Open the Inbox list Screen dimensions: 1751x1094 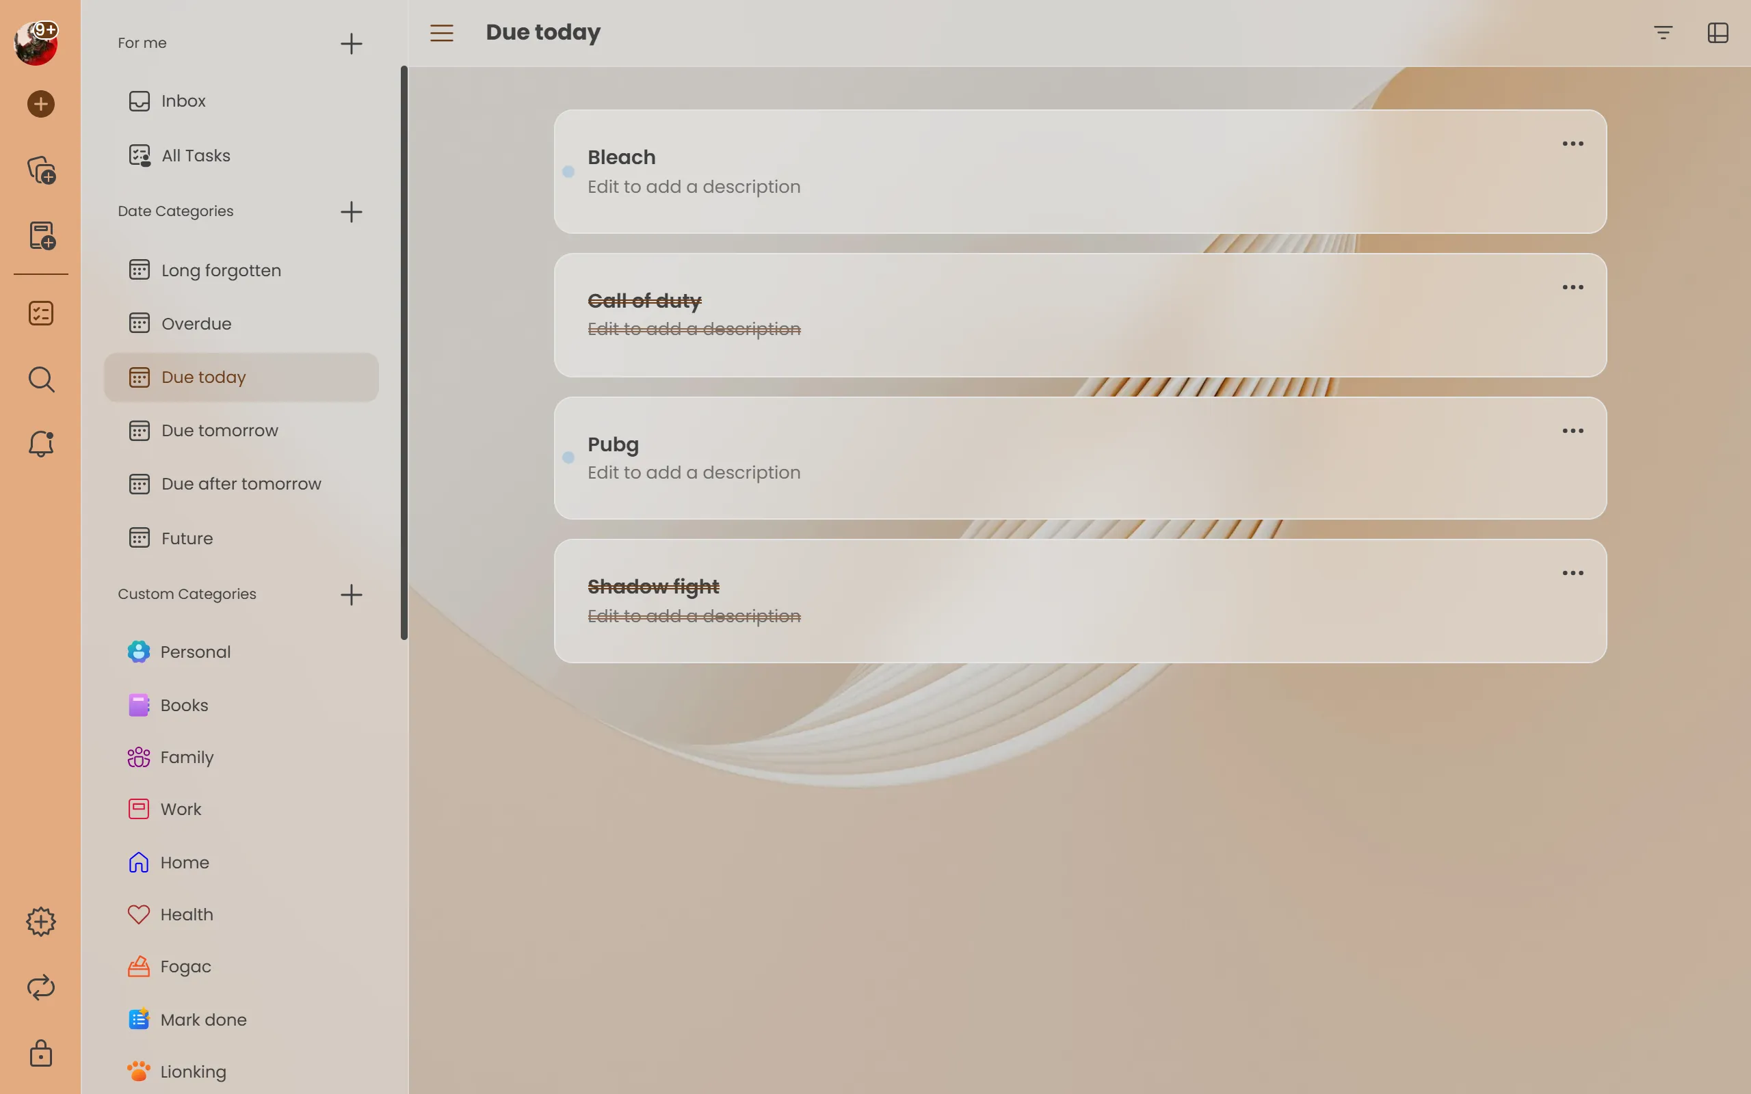(183, 101)
